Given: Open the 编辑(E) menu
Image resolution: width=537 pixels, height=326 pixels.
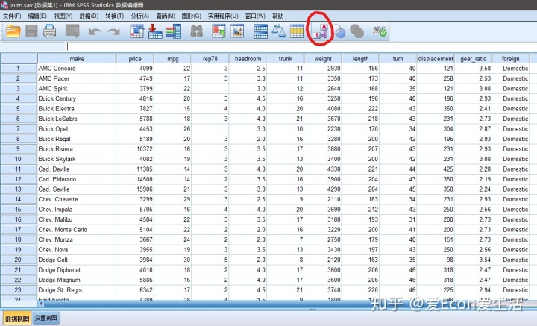Looking at the screenshot, I should [37, 16].
